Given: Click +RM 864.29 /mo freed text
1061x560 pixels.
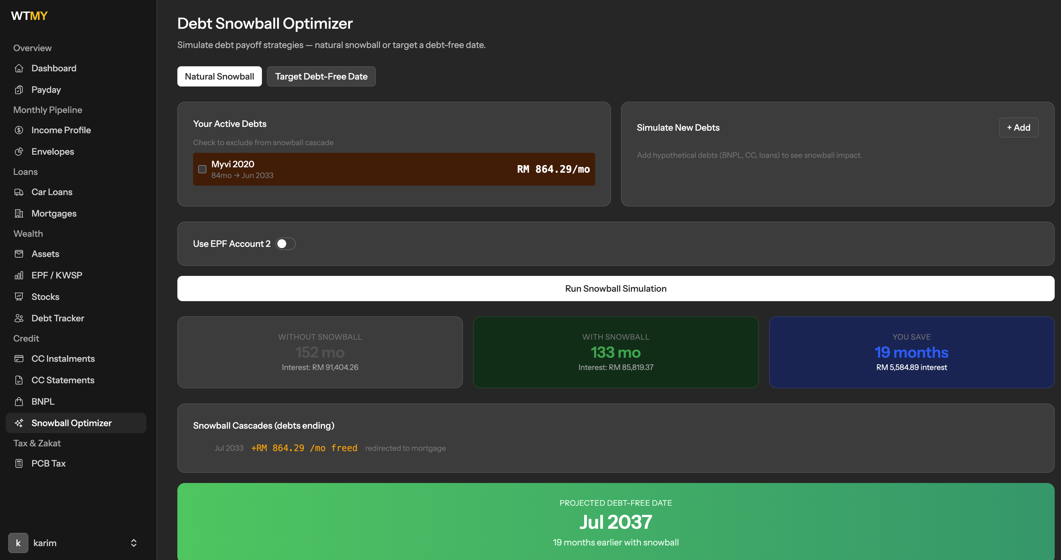Looking at the screenshot, I should (304, 448).
